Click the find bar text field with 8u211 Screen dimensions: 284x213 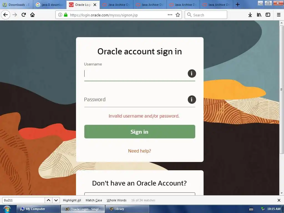point(23,200)
